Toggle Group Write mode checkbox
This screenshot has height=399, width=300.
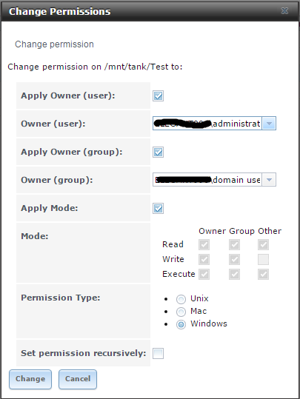point(234,260)
